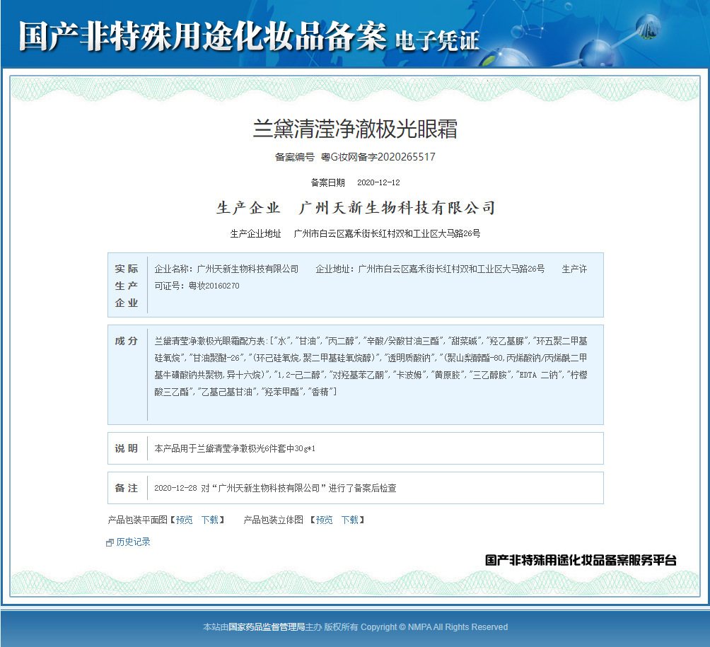The height and width of the screenshot is (647, 710).
Task: Open the 历史记录 history link
Action: 133,542
